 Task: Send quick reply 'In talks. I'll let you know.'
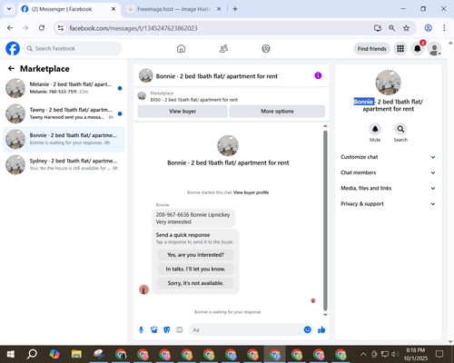[195, 269]
